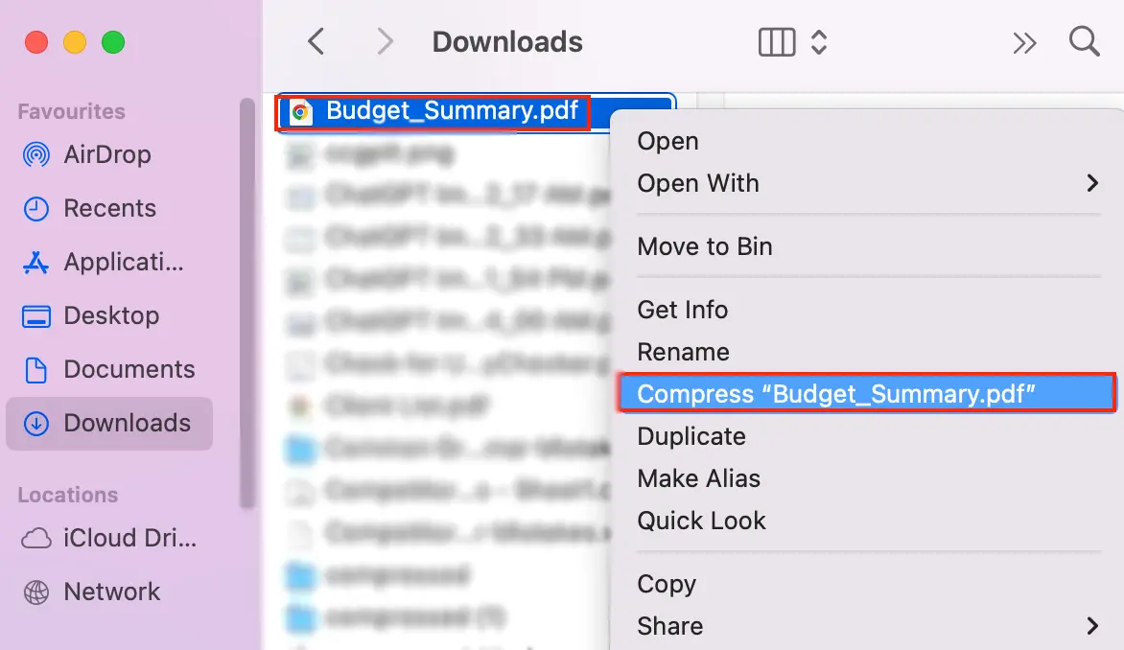
Task: Open Network label in sidebar
Action: coord(112,592)
